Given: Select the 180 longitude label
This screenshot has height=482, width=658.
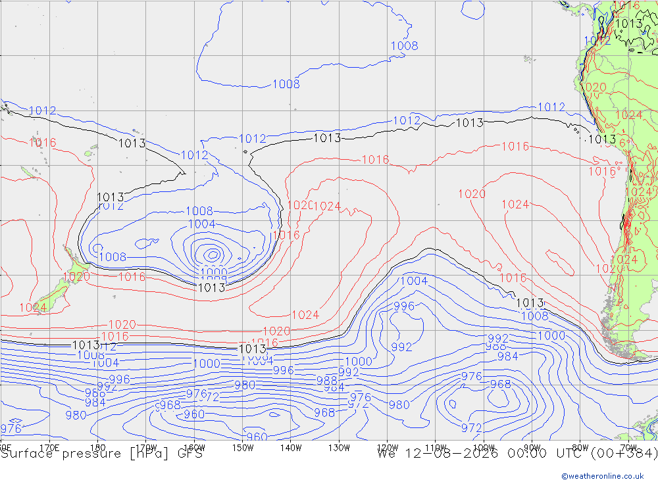Looking at the screenshot, I should (98, 448).
